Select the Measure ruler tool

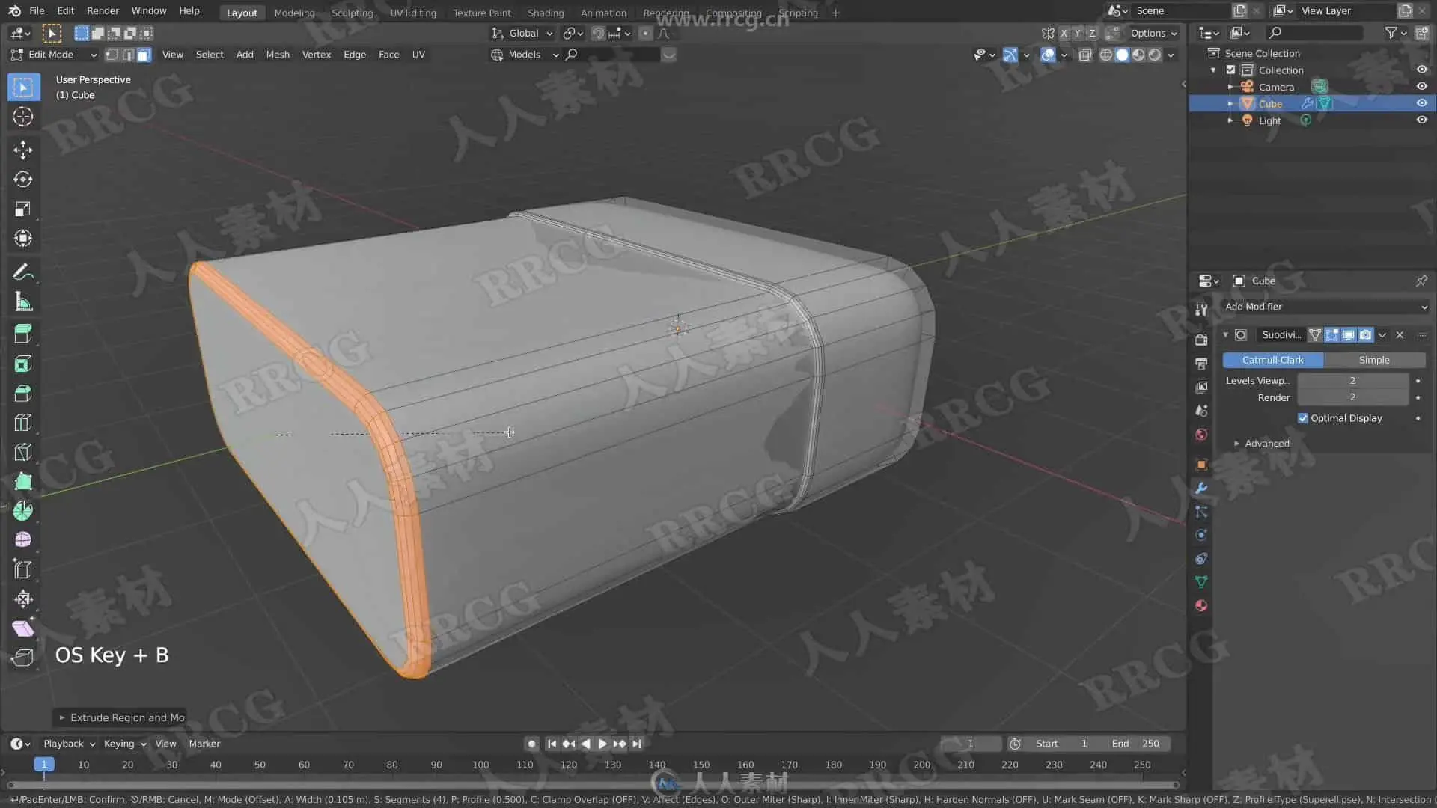(x=22, y=302)
